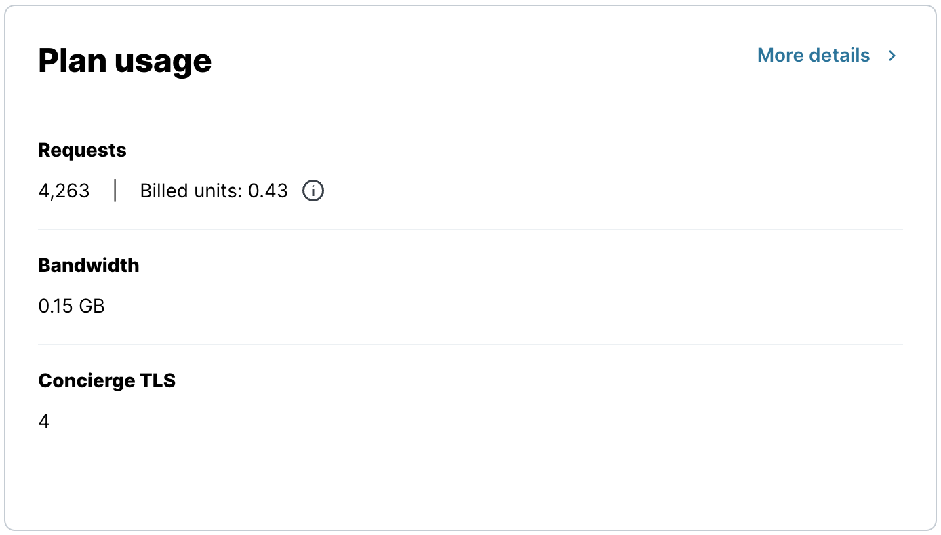Click the divider line between Requests and Bandwidth
941x535 pixels.
click(470, 229)
